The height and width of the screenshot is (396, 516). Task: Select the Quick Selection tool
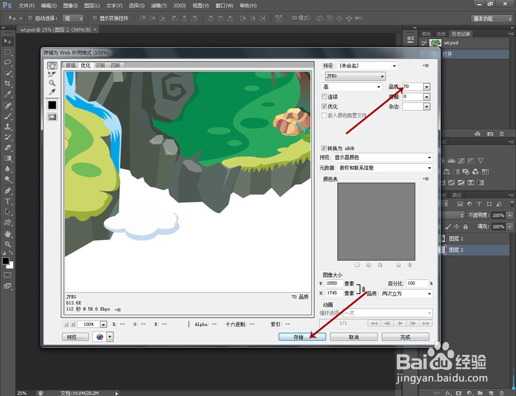coord(8,73)
